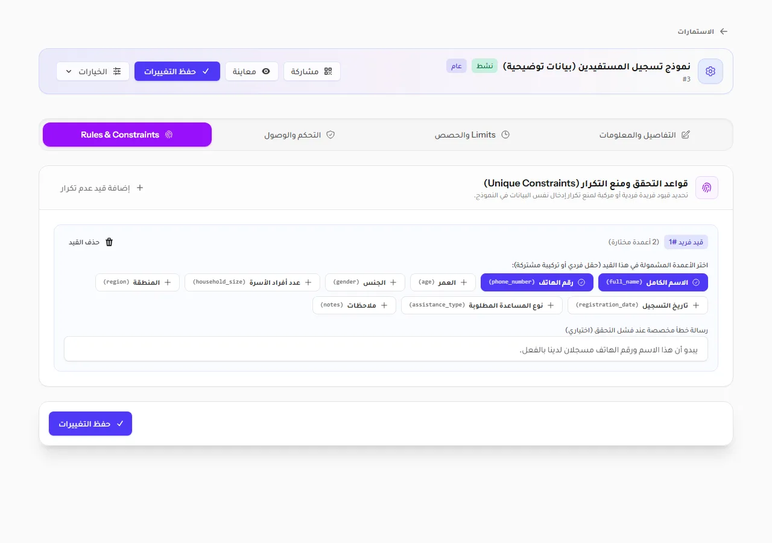Select the Rules & Constraints tab
This screenshot has height=543, width=772.
click(127, 135)
